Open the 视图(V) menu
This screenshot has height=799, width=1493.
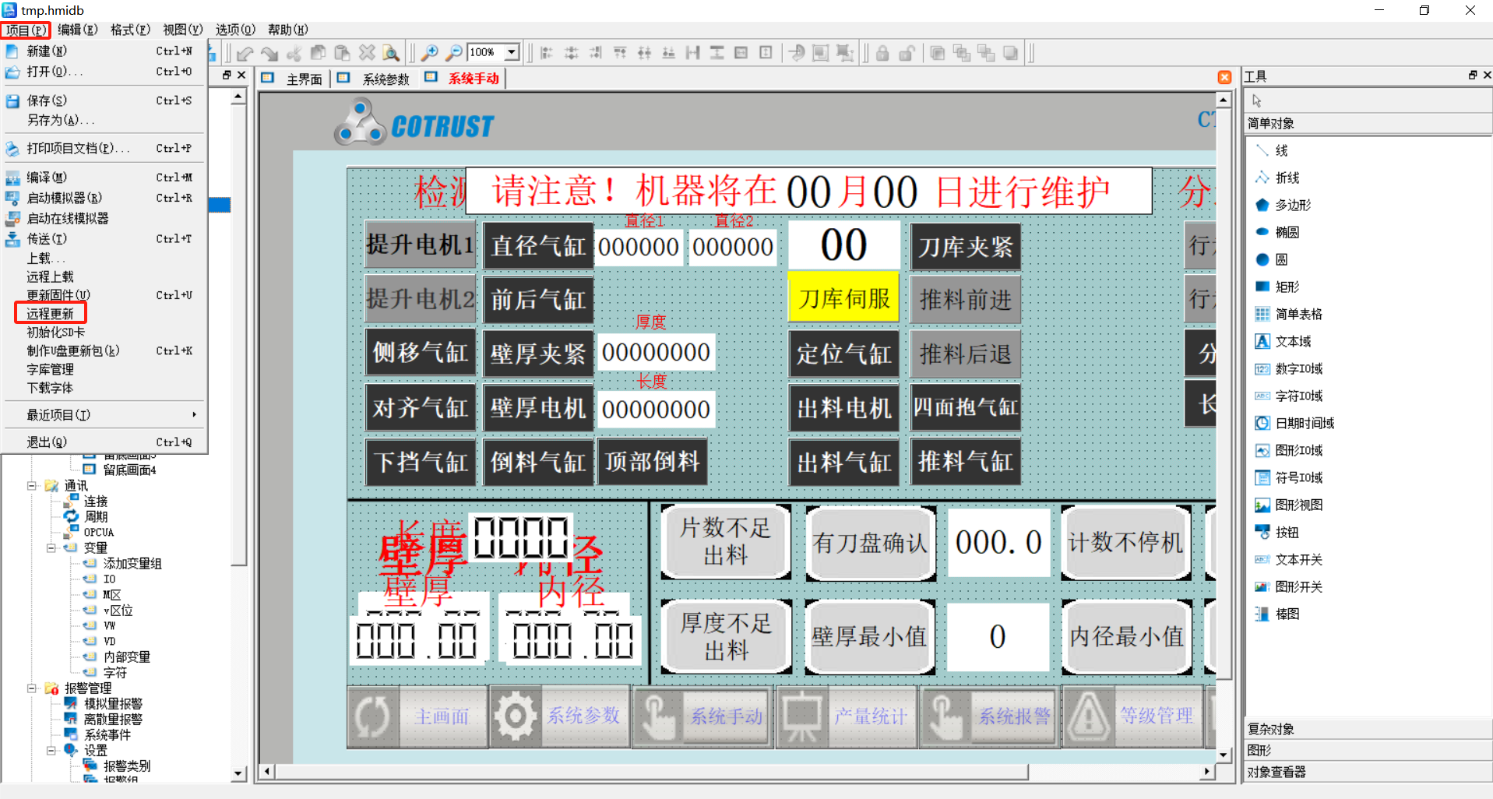[182, 30]
